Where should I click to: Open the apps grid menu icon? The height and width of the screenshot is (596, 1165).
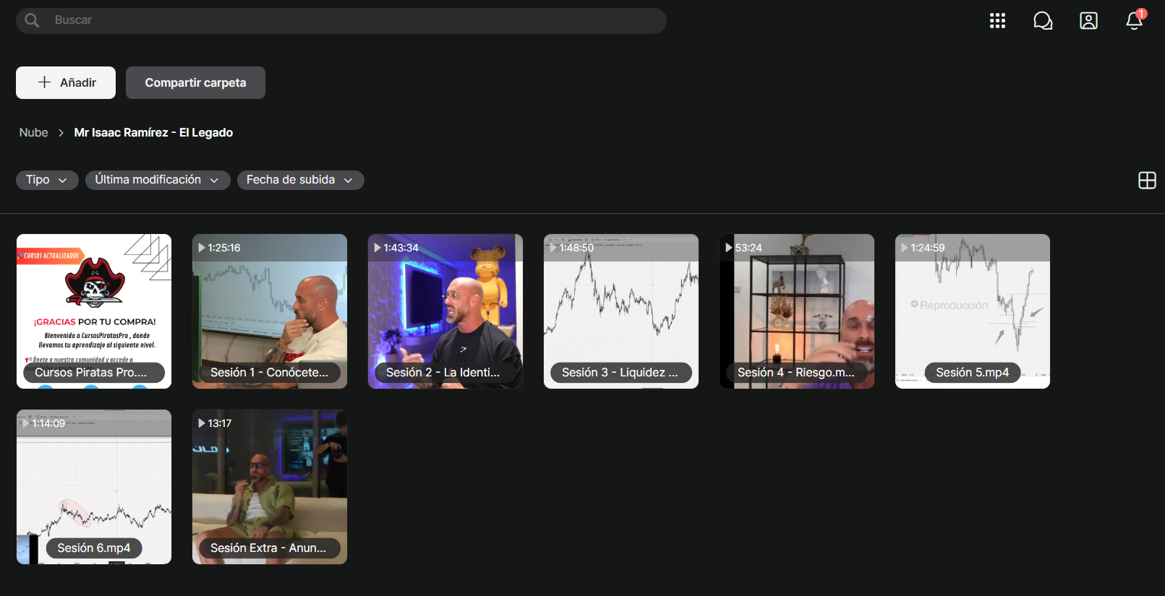[997, 21]
